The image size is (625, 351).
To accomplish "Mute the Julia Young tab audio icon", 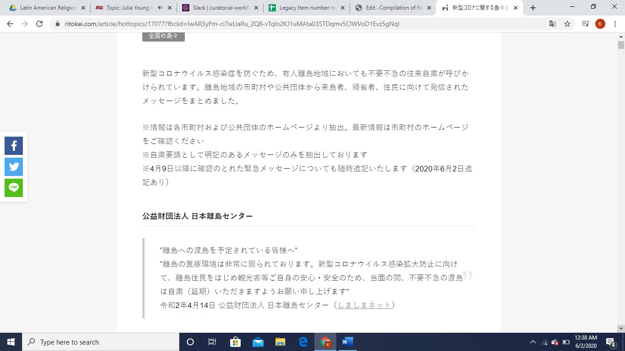I will click(160, 8).
